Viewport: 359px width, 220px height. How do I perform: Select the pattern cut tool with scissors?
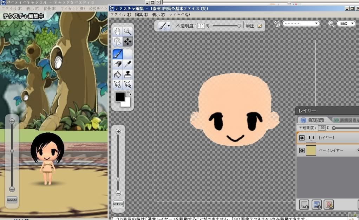tap(128, 84)
